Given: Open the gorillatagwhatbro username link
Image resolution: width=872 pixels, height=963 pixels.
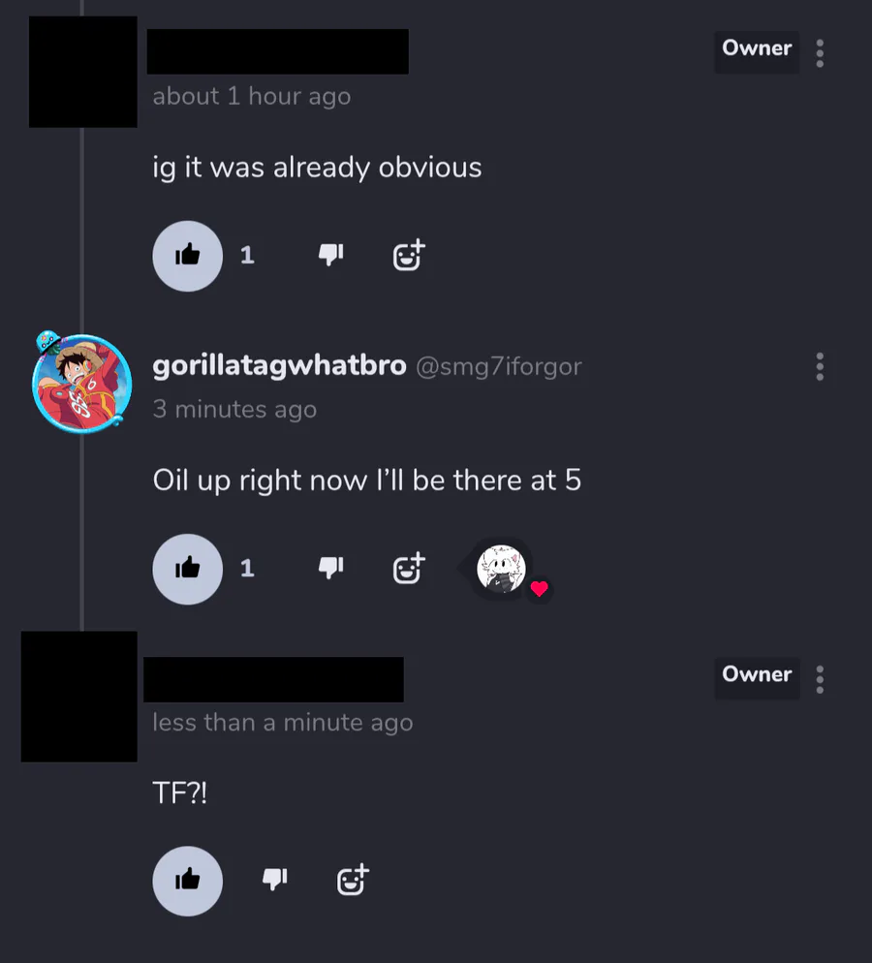Looking at the screenshot, I should [279, 365].
